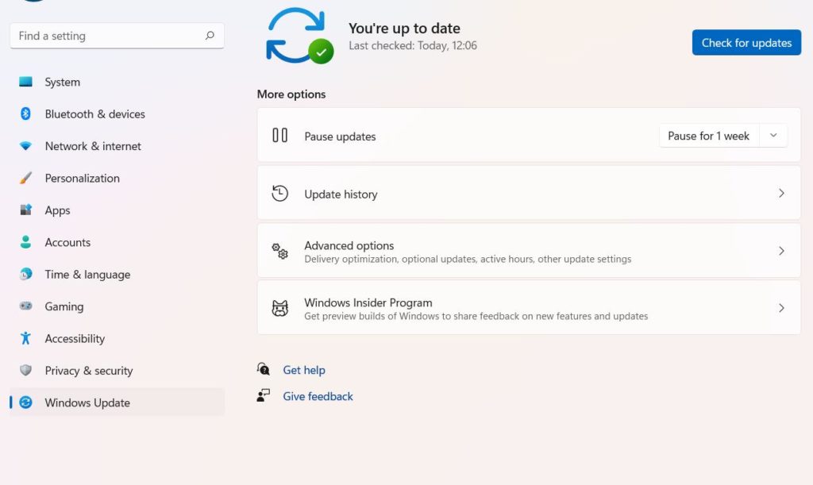813x485 pixels.
Task: Open Privacy & security page
Action: (118, 371)
